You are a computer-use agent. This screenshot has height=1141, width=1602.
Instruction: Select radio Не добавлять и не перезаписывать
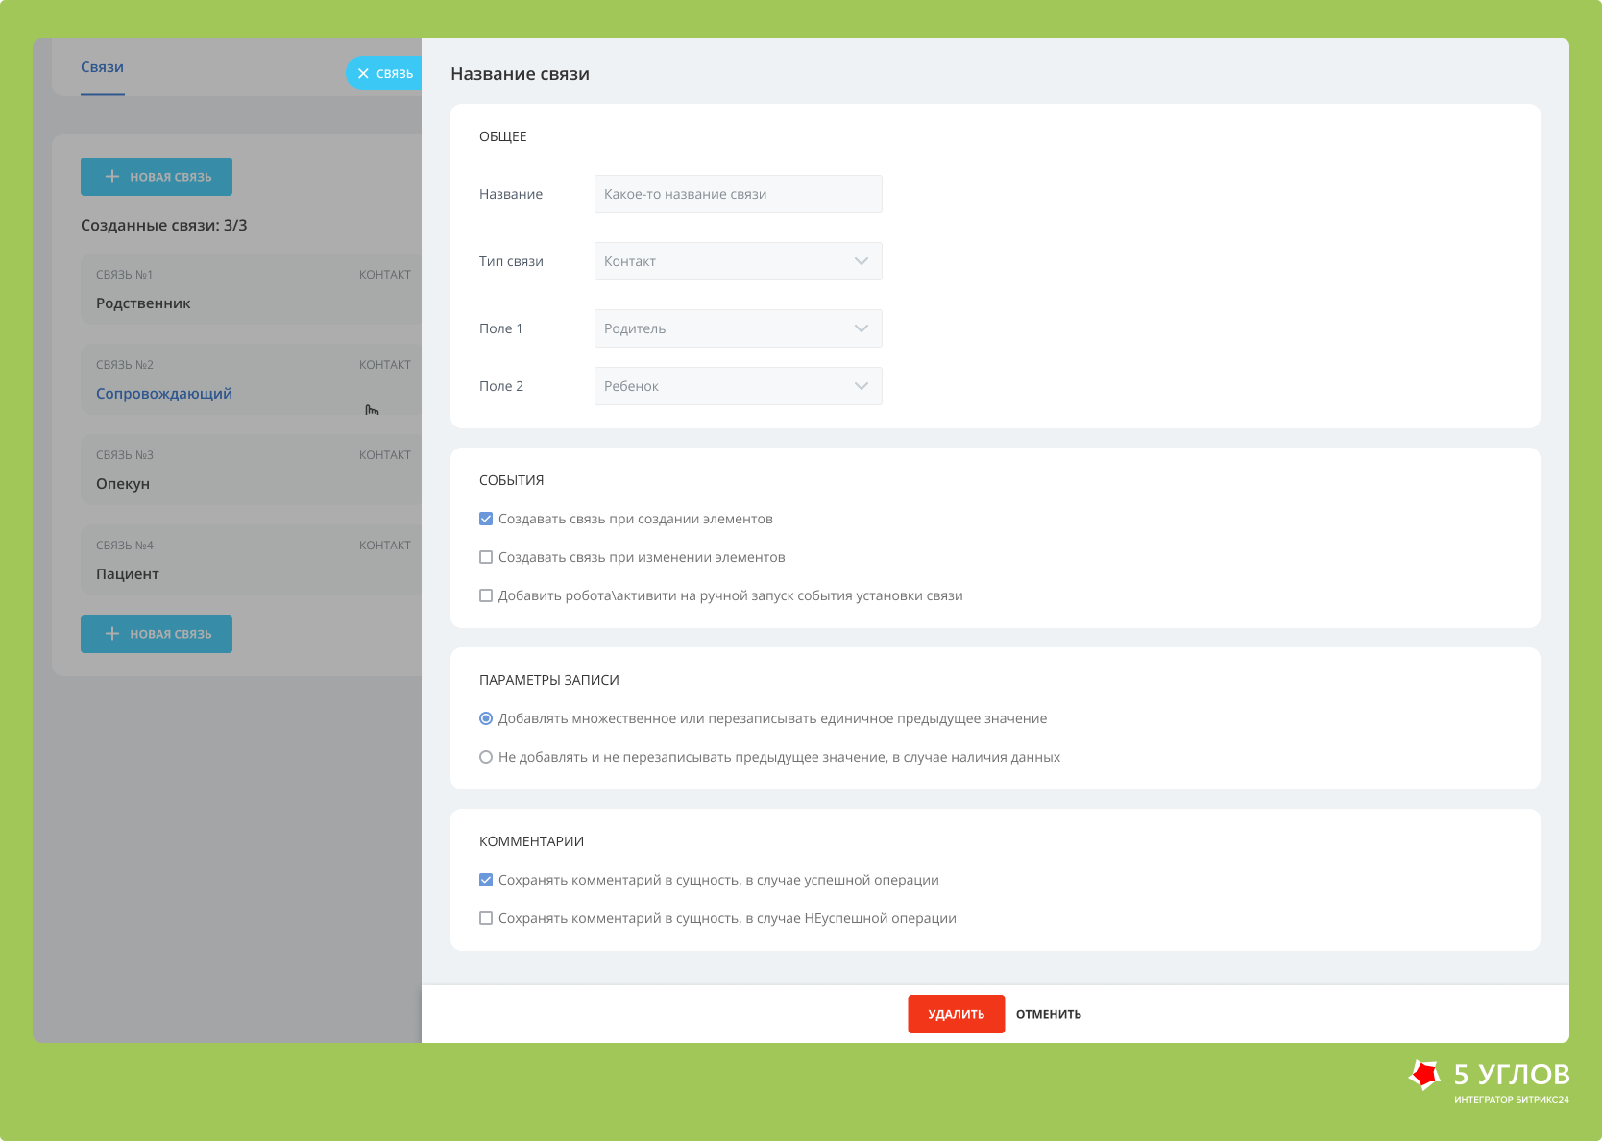pos(486,757)
